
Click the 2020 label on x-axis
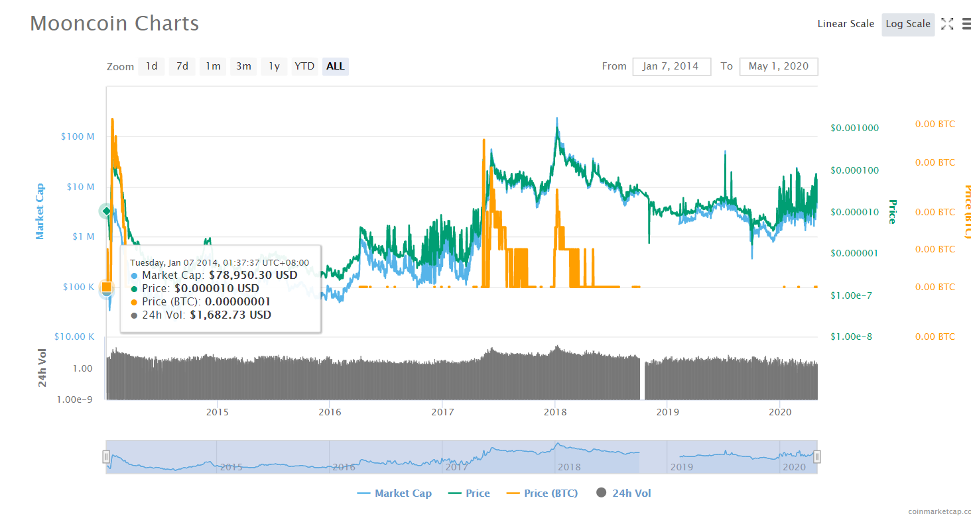click(x=780, y=412)
